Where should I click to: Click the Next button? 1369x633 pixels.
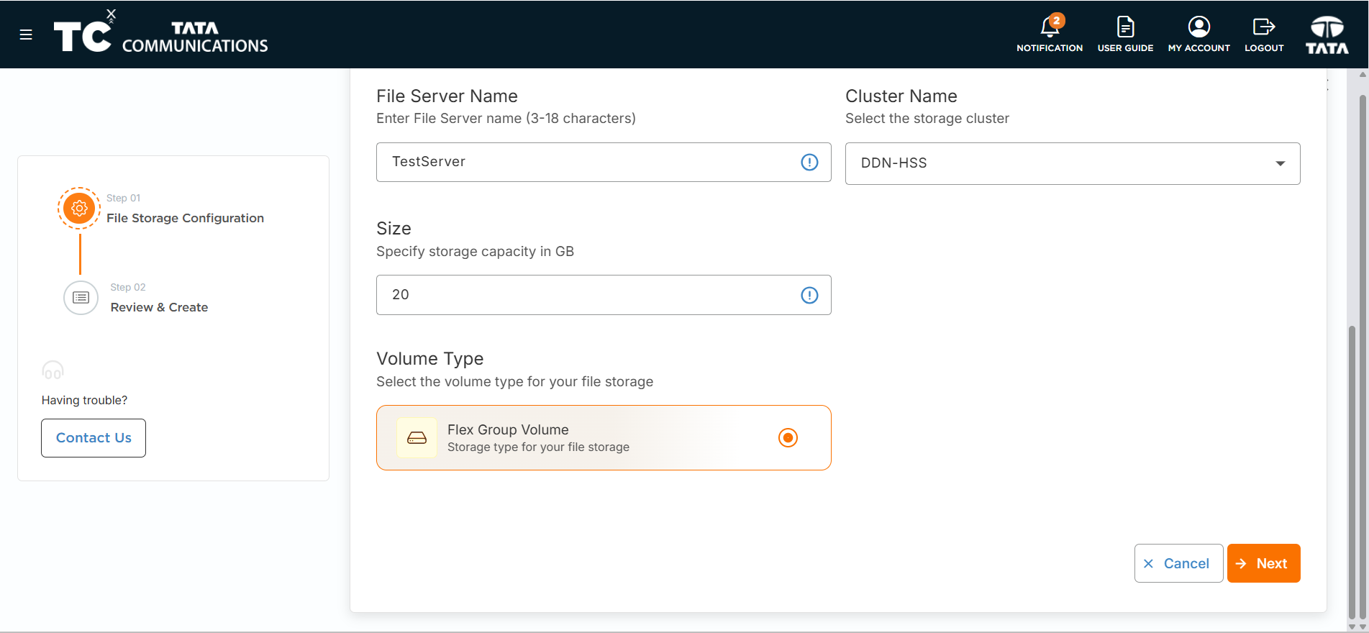point(1263,563)
